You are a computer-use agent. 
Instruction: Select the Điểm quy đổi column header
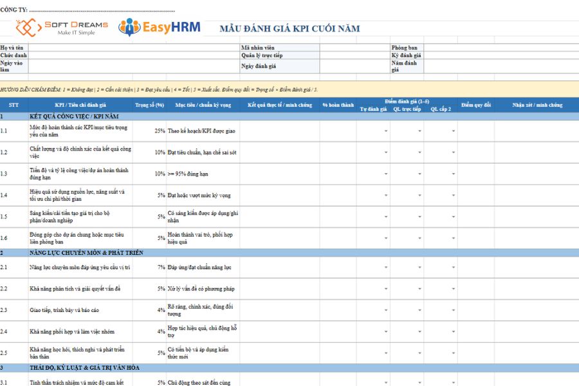coord(475,105)
